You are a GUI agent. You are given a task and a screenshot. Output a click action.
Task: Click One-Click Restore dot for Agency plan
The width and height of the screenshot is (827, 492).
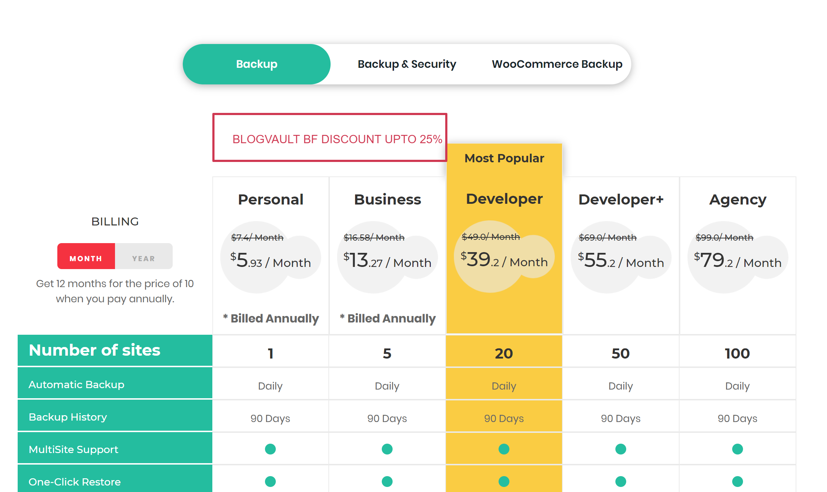pyautogui.click(x=737, y=481)
